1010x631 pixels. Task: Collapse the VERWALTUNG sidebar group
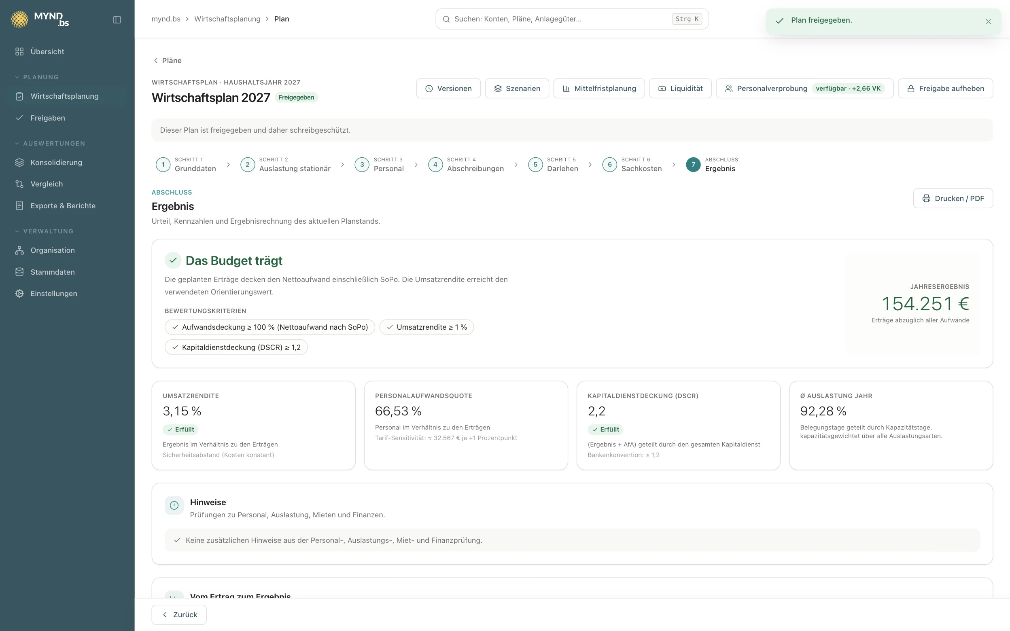[x=44, y=231]
